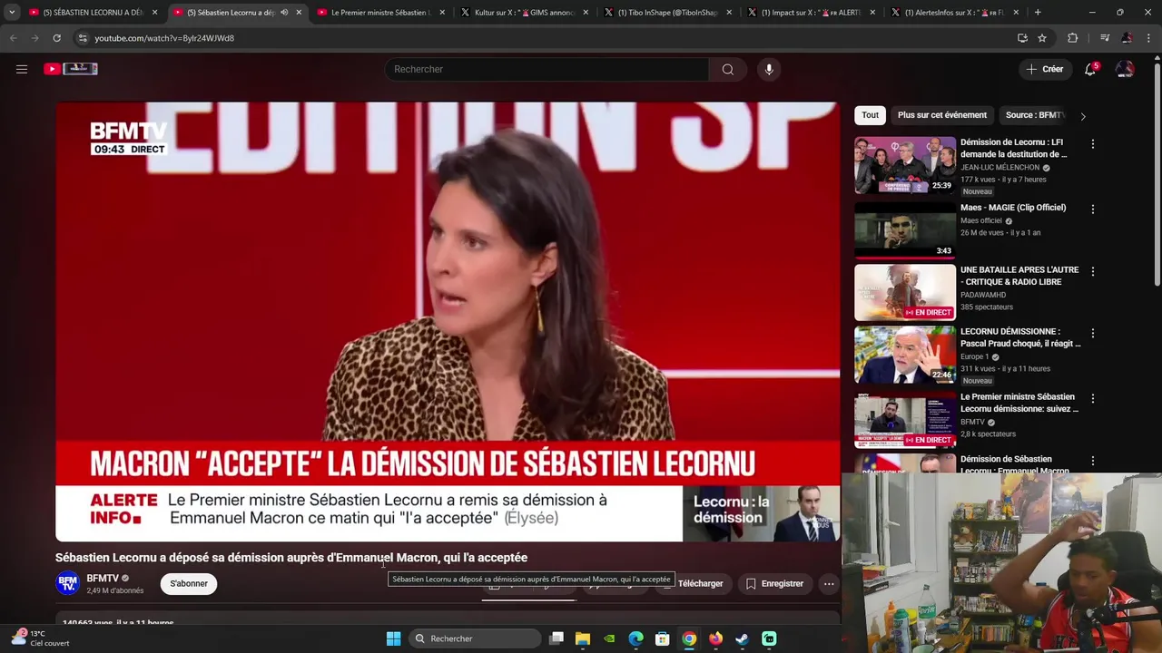Open the Europe 1 22:46 thumbnail

tap(905, 355)
